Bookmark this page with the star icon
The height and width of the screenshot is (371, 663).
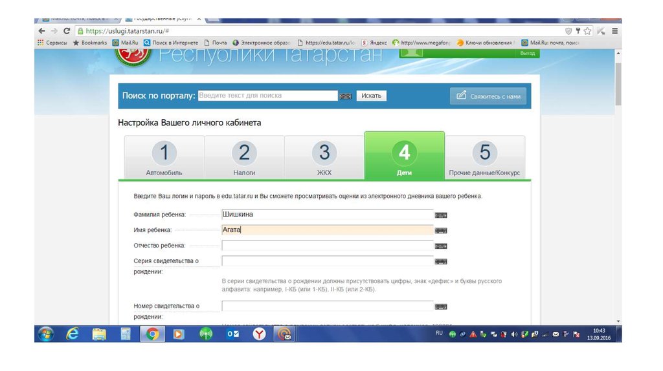coord(587,30)
